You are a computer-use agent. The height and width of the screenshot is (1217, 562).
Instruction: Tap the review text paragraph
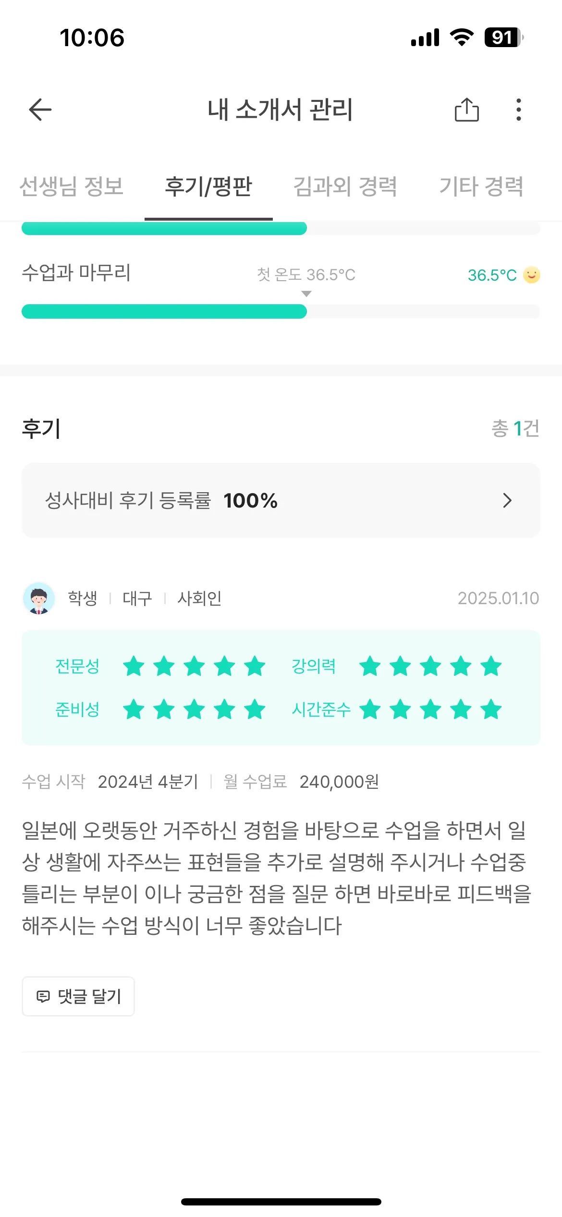277,878
